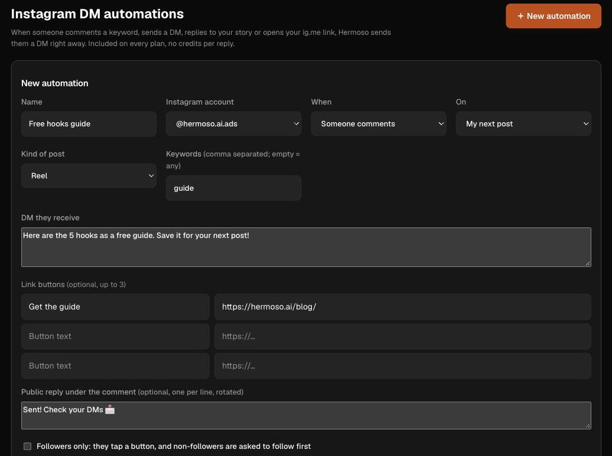Click the New automation button
Screen dimensions: 612x456
[553, 16]
